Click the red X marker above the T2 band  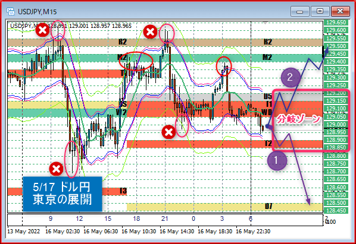pyautogui.click(x=168, y=132)
